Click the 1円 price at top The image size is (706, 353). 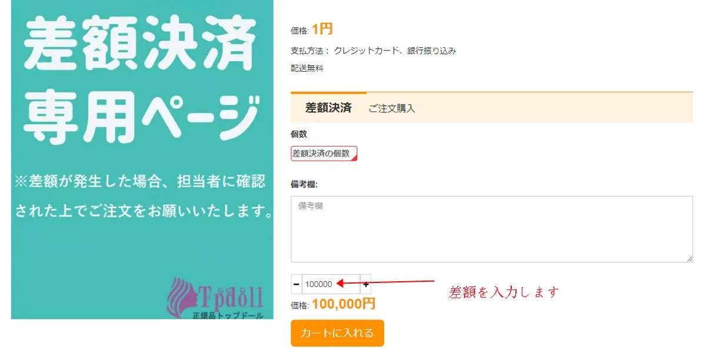(322, 29)
